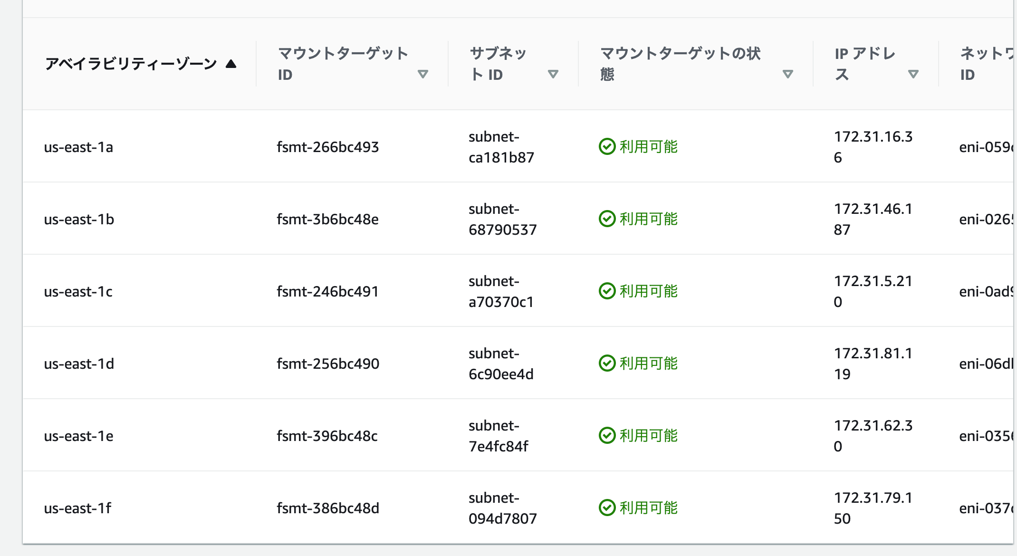Click the 利用可能 check icon for us-east-1e

tap(607, 435)
